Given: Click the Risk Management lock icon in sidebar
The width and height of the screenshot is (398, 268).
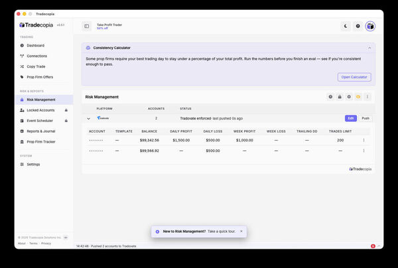Looking at the screenshot, I should [22, 100].
